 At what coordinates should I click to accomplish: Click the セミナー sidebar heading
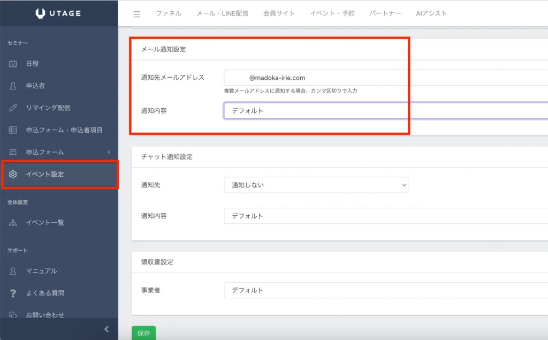coord(18,43)
